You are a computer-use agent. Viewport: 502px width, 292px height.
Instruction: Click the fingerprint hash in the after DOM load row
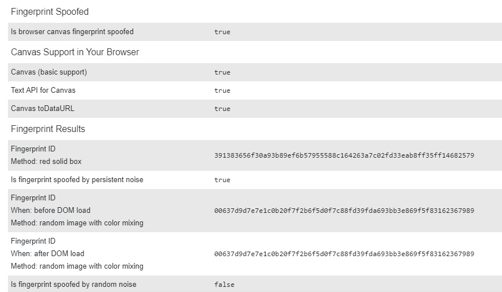tap(344, 254)
